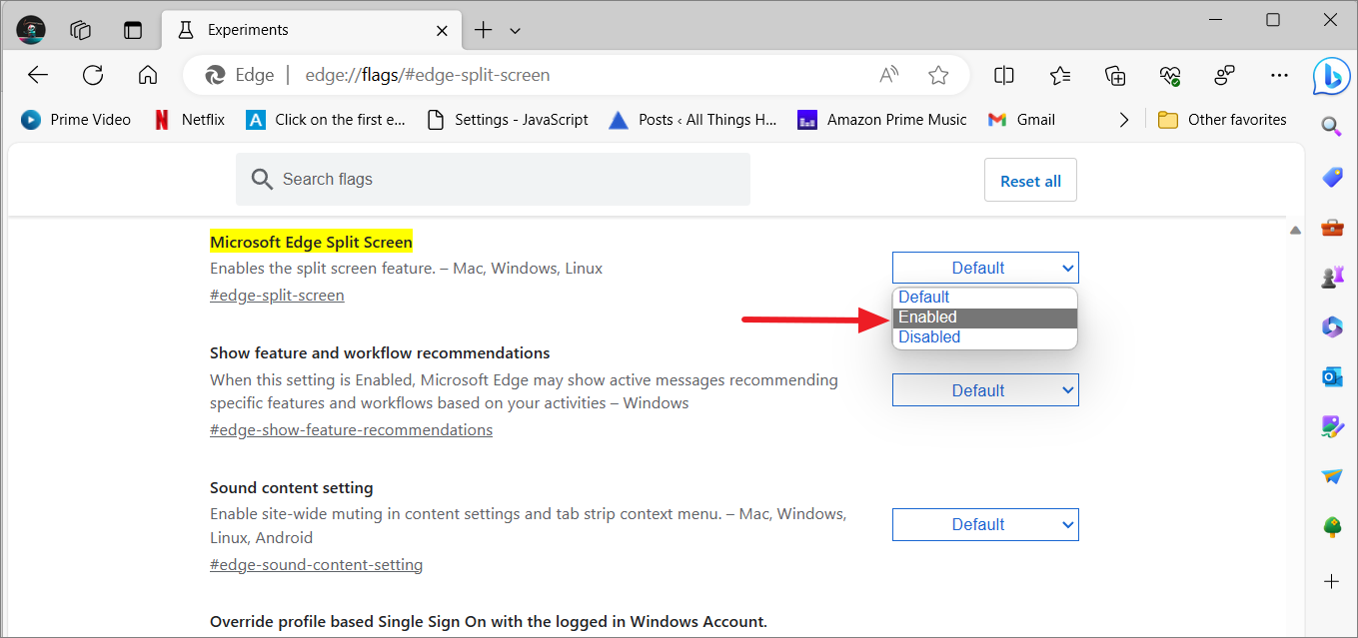1358x638 pixels.
Task: Open the feature recommendations Default dropdown
Action: pyautogui.click(x=984, y=389)
